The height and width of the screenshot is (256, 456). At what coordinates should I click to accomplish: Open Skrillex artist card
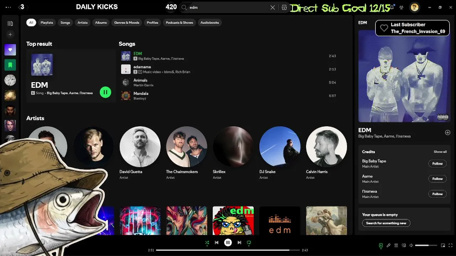[233, 153]
